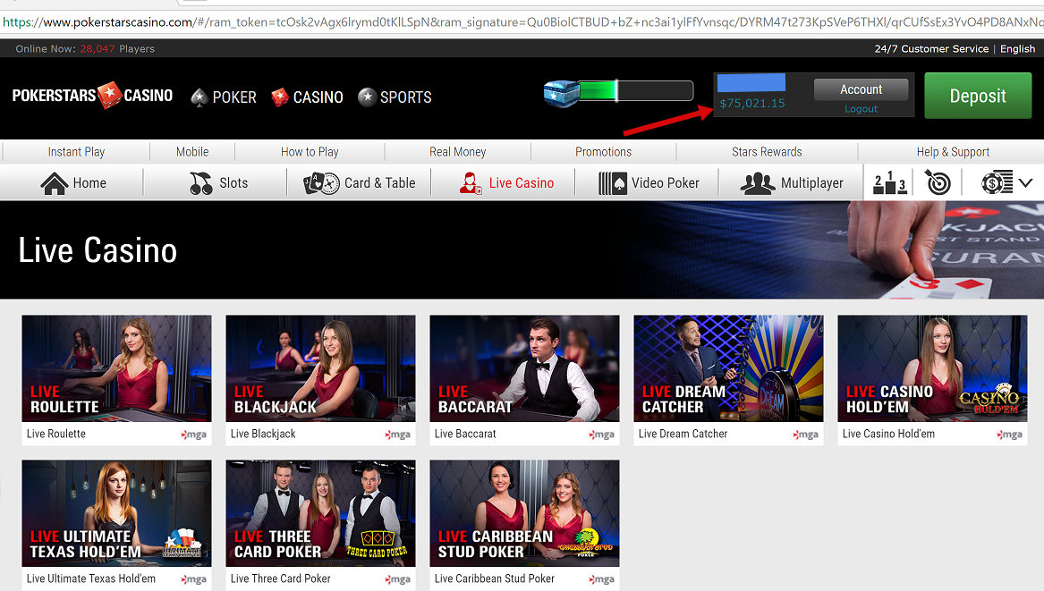Open the SPORTS section
Screen dimensions: 1044x591
(x=405, y=97)
